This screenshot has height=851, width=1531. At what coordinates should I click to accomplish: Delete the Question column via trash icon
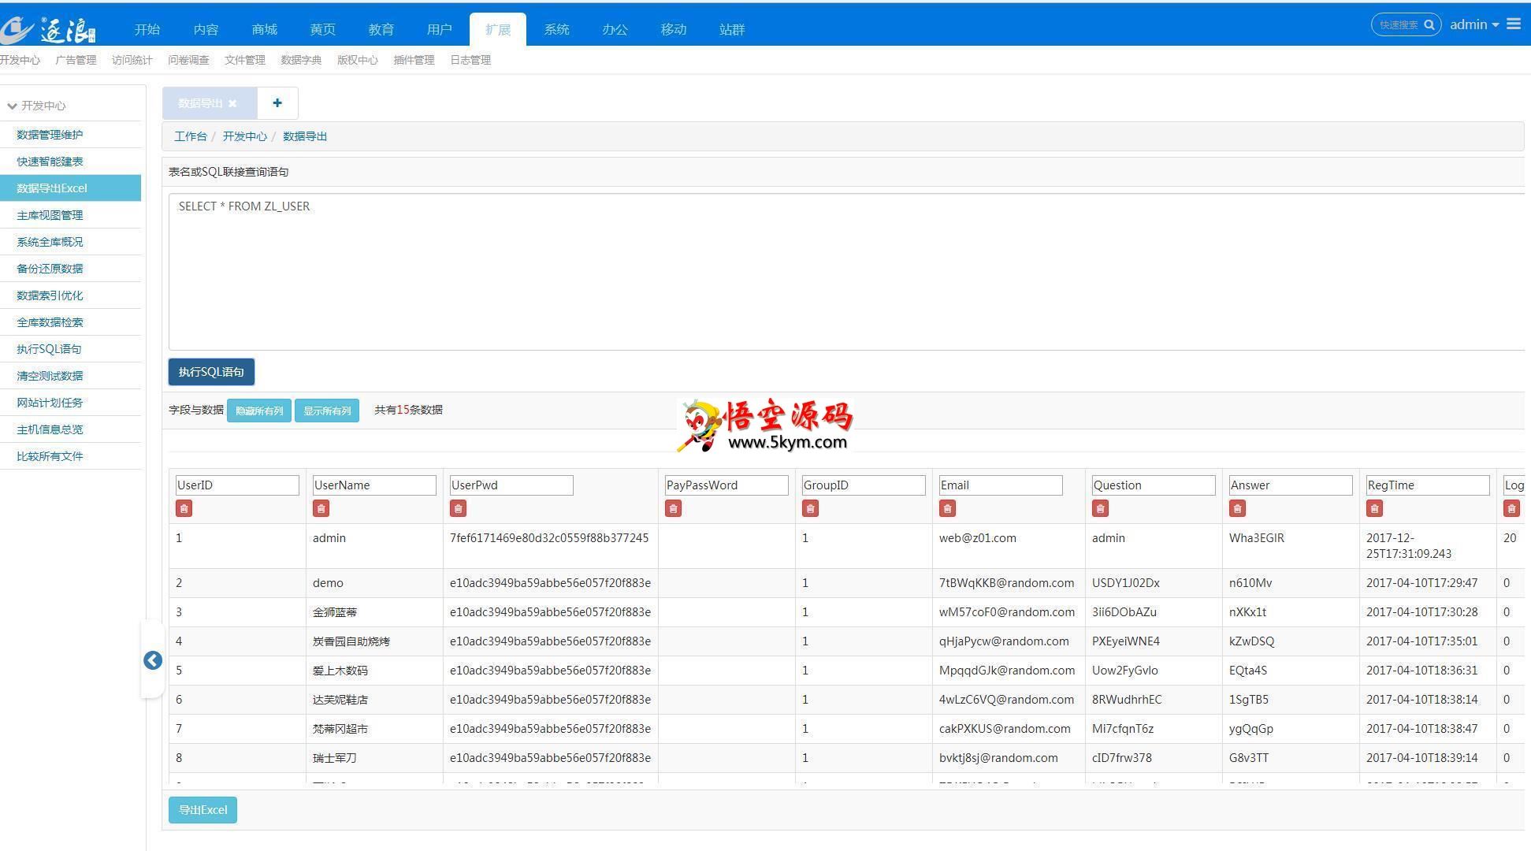tap(1100, 509)
